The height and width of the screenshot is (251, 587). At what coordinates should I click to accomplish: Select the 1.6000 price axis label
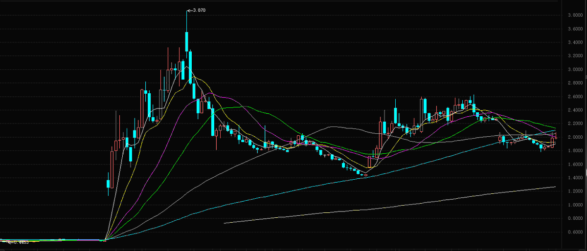coord(575,165)
